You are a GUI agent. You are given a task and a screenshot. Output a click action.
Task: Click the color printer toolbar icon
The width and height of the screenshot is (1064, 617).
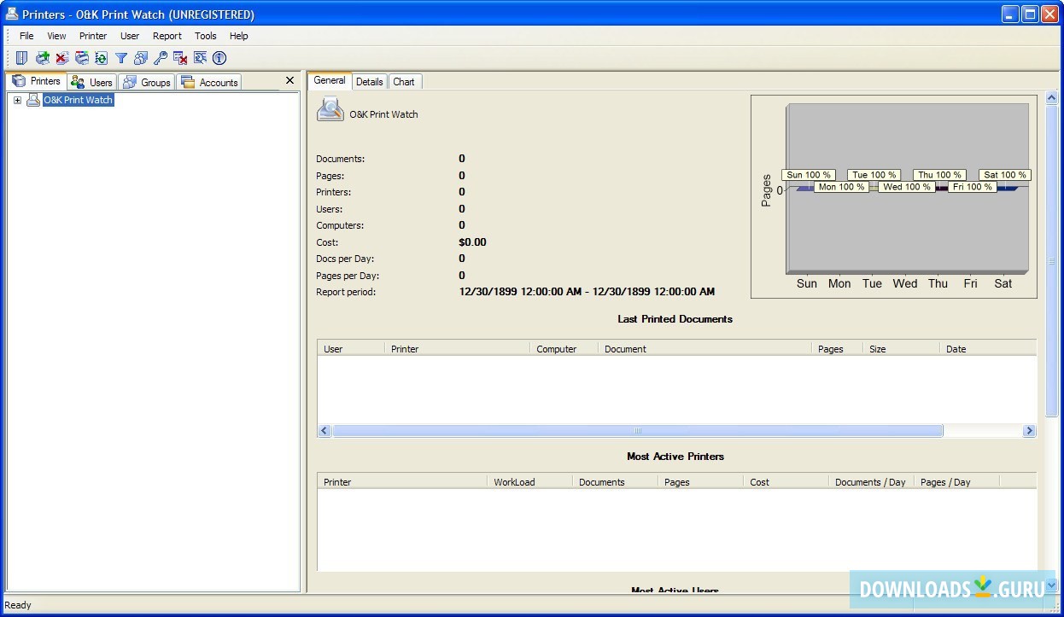coord(82,58)
